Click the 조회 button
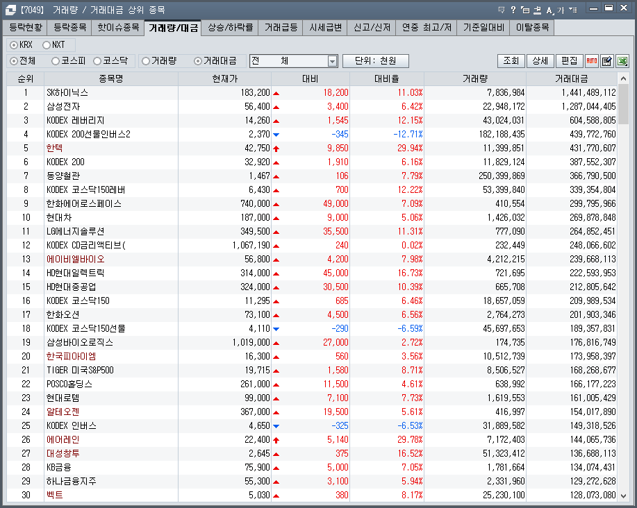The height and width of the screenshot is (508, 637). coord(511,61)
